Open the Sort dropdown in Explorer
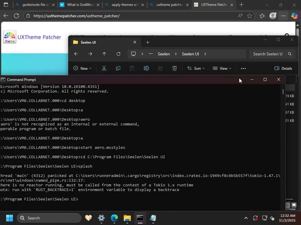This screenshot has height=225, width=301. [x=196, y=68]
